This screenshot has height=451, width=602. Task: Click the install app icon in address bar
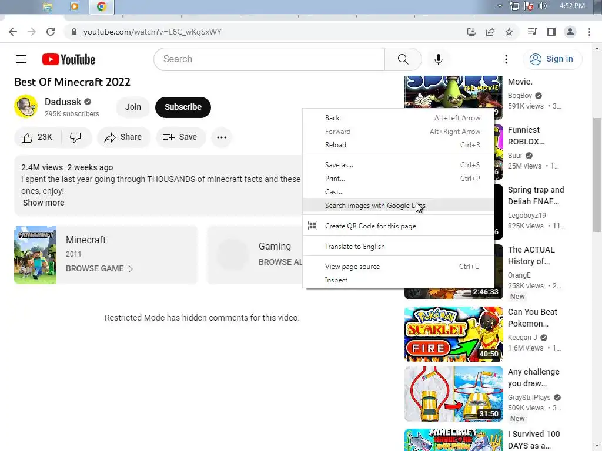pos(471,32)
